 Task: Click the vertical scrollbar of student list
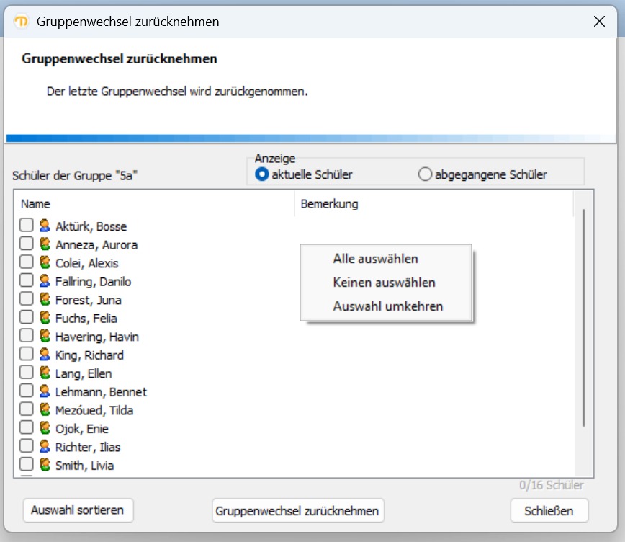(583, 317)
